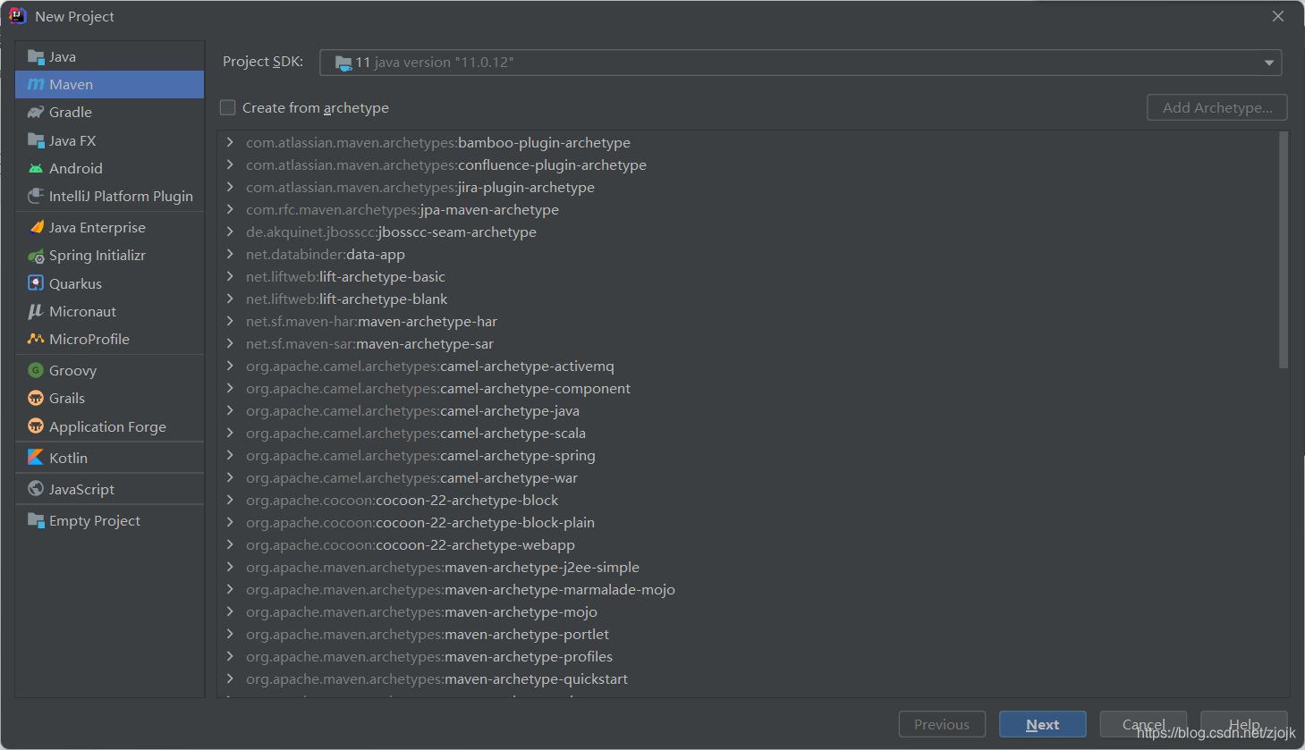Expand bamboo-plugin-archetype entry
Image resolution: width=1305 pixels, height=750 pixels.
[x=230, y=142]
